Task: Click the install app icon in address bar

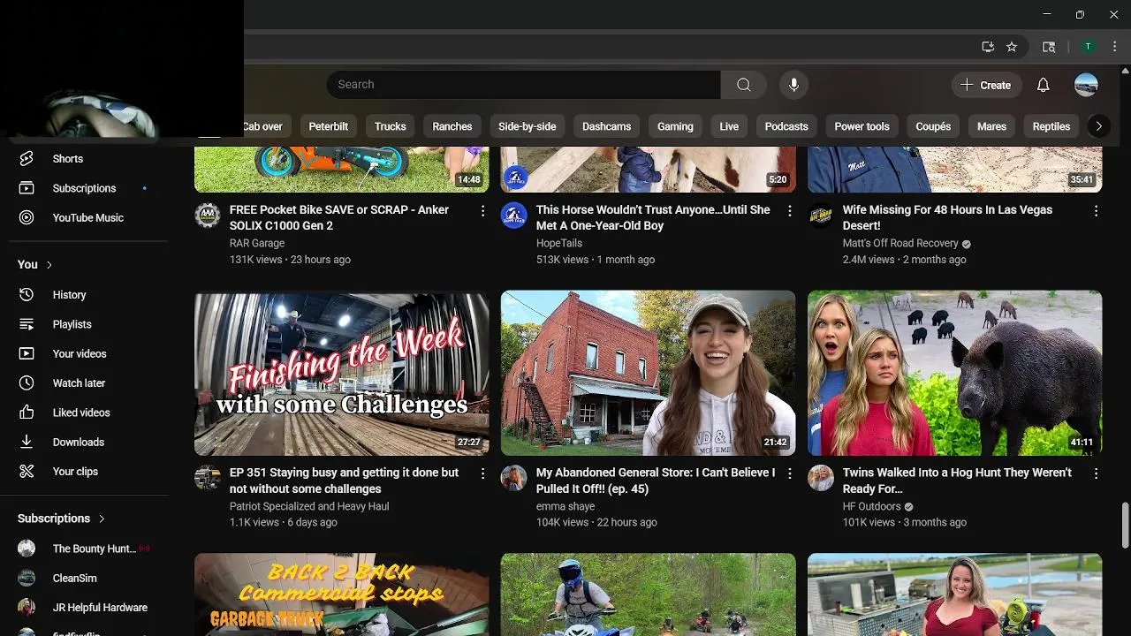Action: click(988, 47)
